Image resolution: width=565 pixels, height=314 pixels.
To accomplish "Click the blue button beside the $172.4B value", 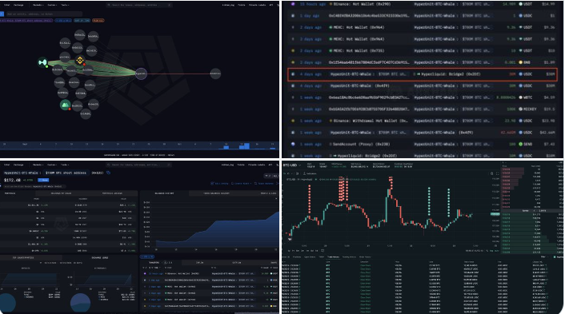I will (43, 180).
